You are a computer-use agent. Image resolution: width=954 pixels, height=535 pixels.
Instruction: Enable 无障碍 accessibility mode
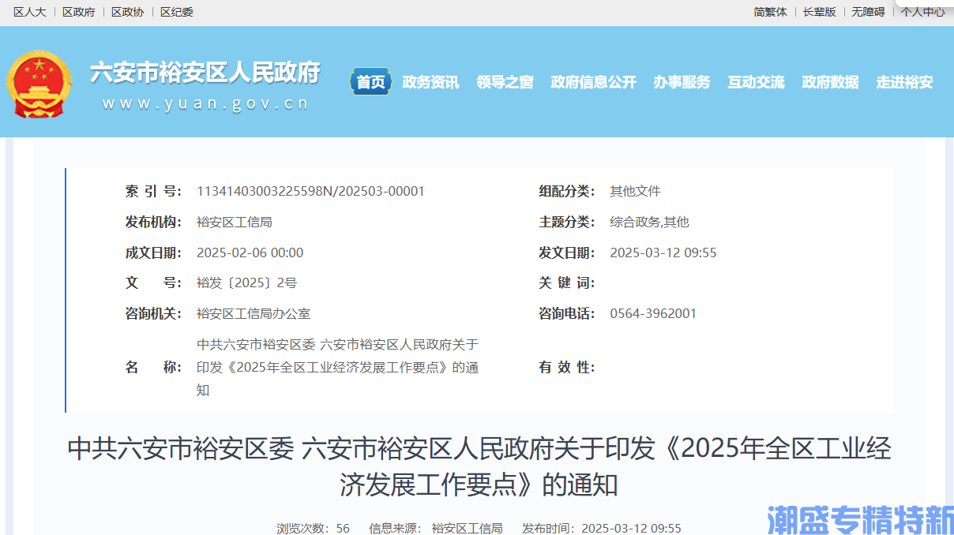868,12
